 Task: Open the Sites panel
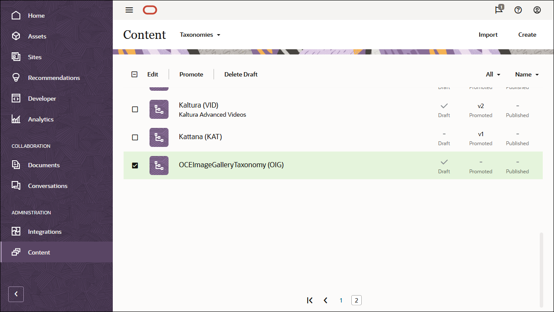[x=35, y=57]
